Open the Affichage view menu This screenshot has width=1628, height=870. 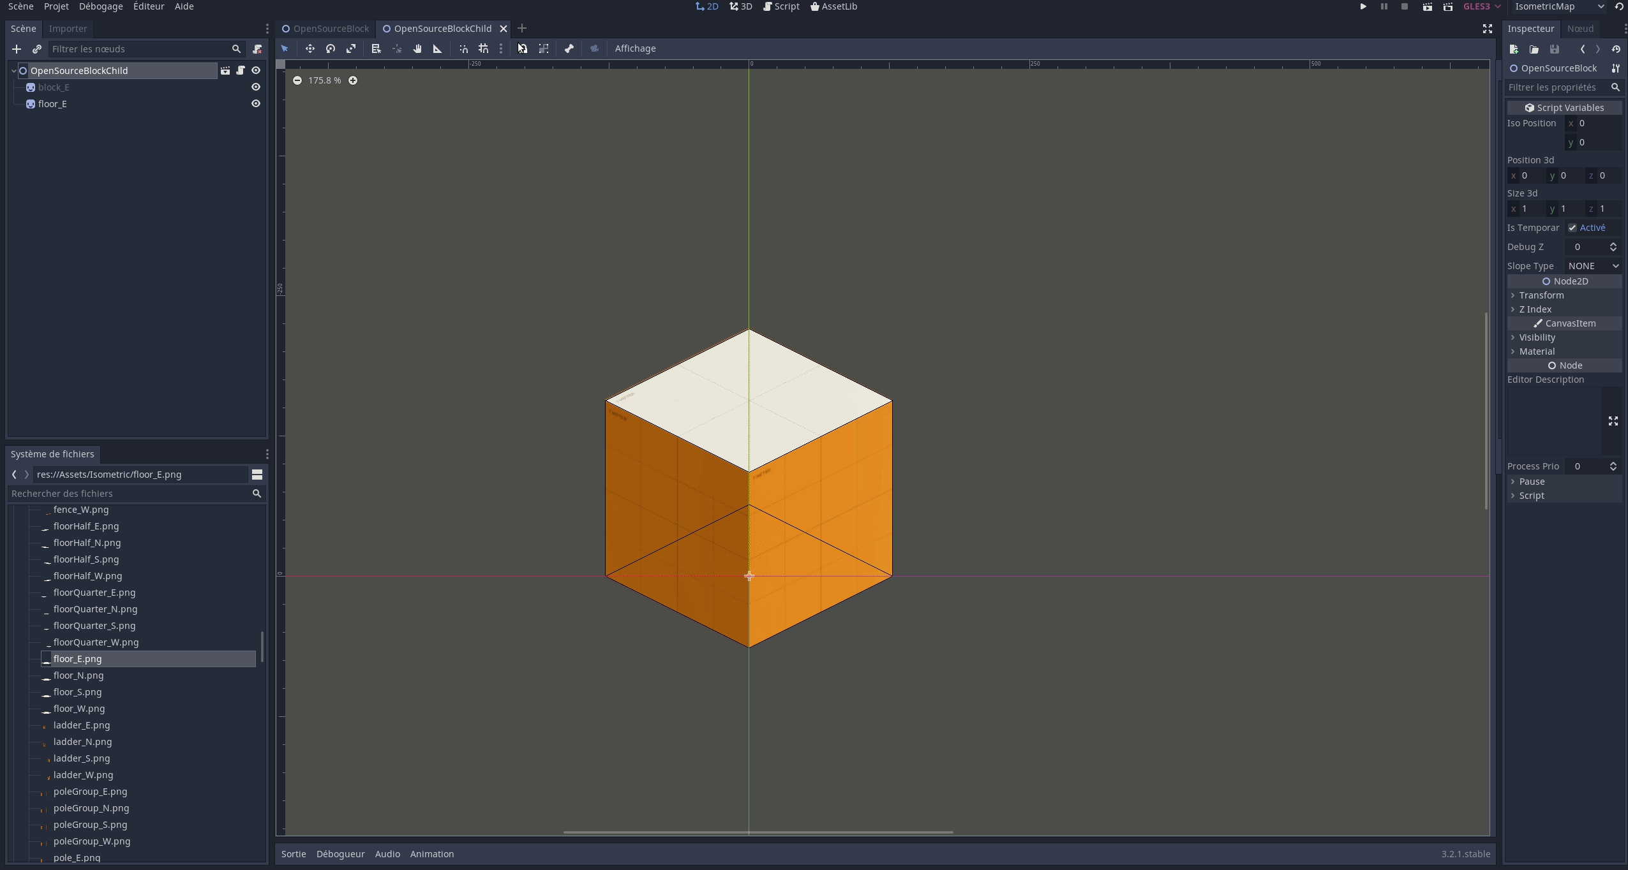coord(635,48)
